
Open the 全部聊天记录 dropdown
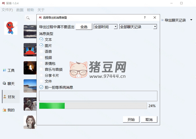point(138,27)
